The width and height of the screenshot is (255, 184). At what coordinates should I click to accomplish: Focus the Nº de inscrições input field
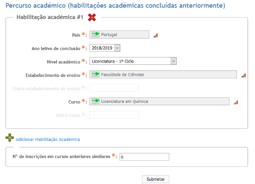[x=144, y=157]
